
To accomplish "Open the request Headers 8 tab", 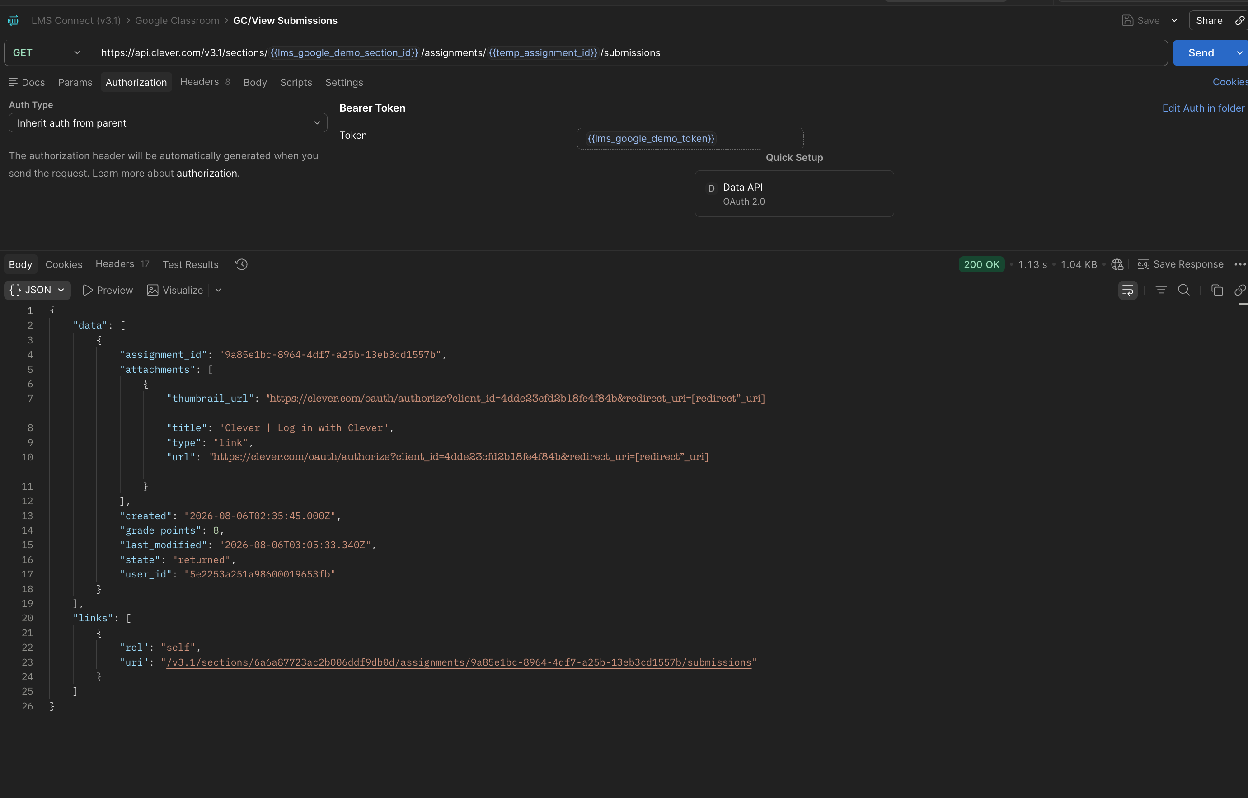I will pos(205,82).
